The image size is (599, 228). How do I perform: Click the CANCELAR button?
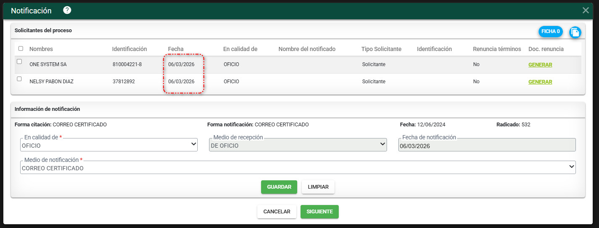point(277,212)
